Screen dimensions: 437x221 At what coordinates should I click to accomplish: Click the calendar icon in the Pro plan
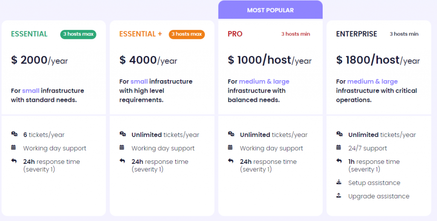pyautogui.click(x=230, y=148)
